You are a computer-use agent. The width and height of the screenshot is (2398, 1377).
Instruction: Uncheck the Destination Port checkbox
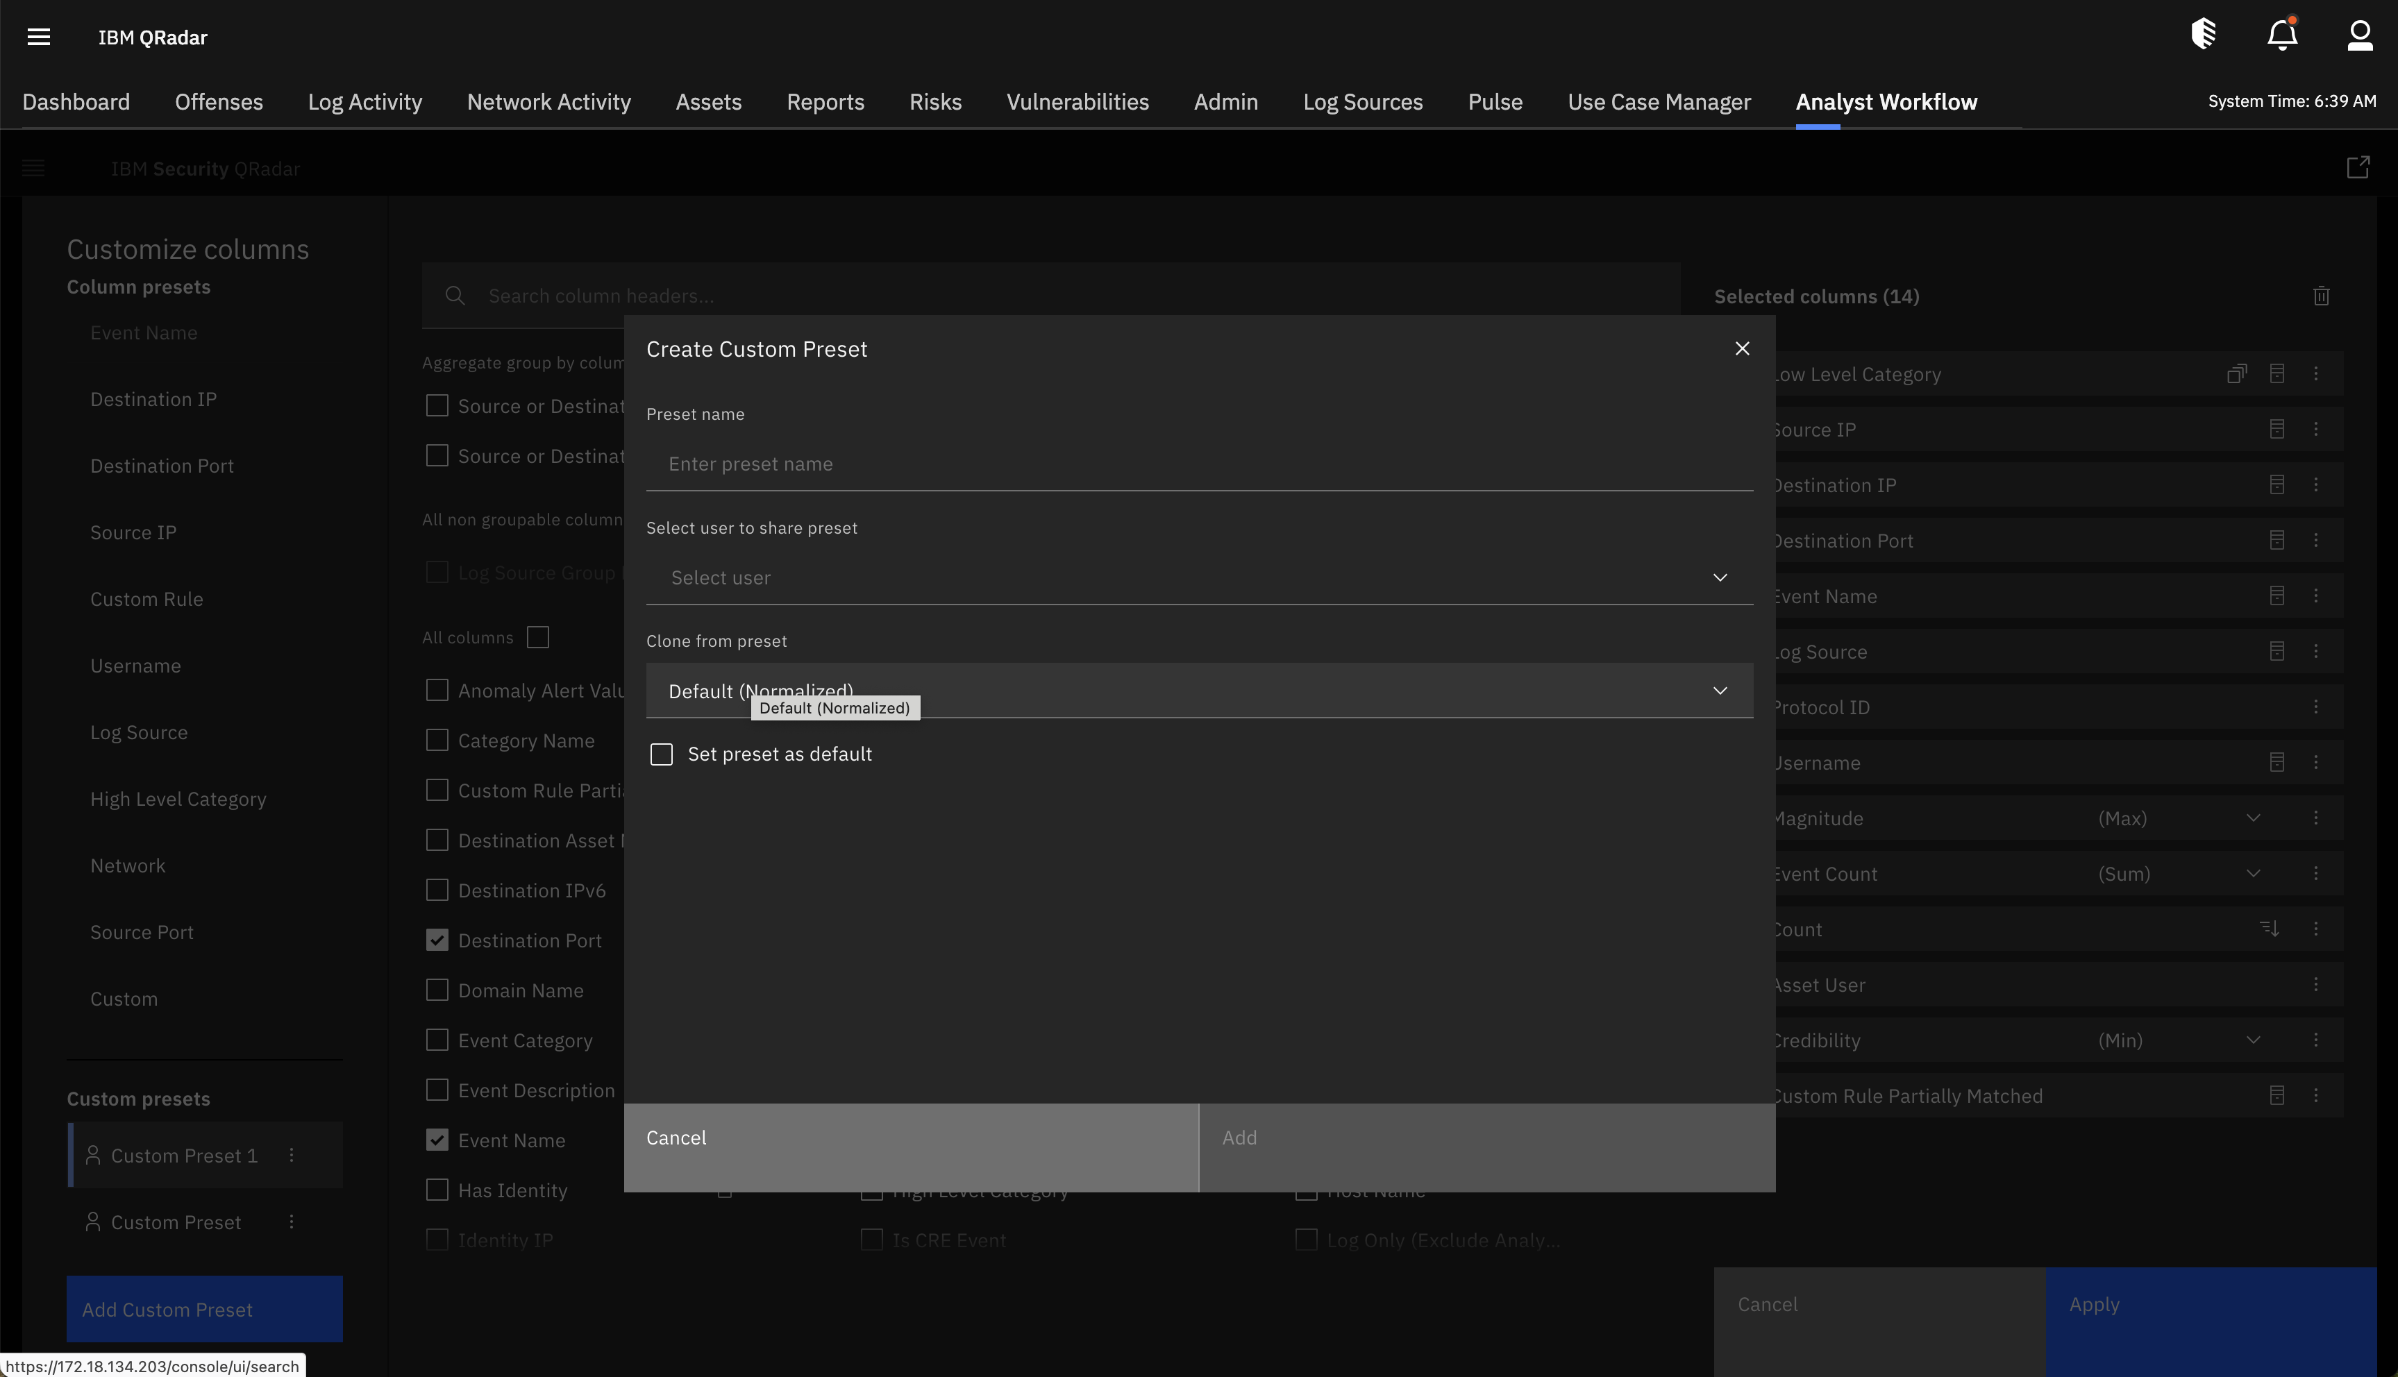(x=436, y=939)
